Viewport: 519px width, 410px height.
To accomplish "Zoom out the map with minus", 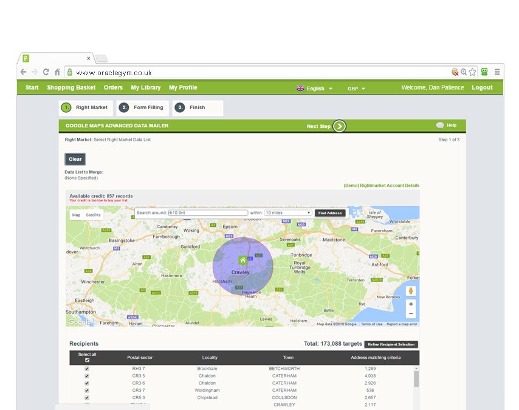I will point(411,314).
